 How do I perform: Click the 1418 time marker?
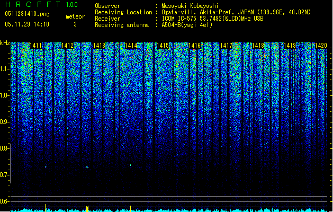(258, 46)
